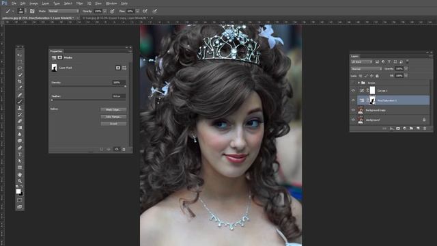Toggle pressure for opacity in options bar
This screenshot has height=246, width=437.
pyautogui.click(x=112, y=11)
